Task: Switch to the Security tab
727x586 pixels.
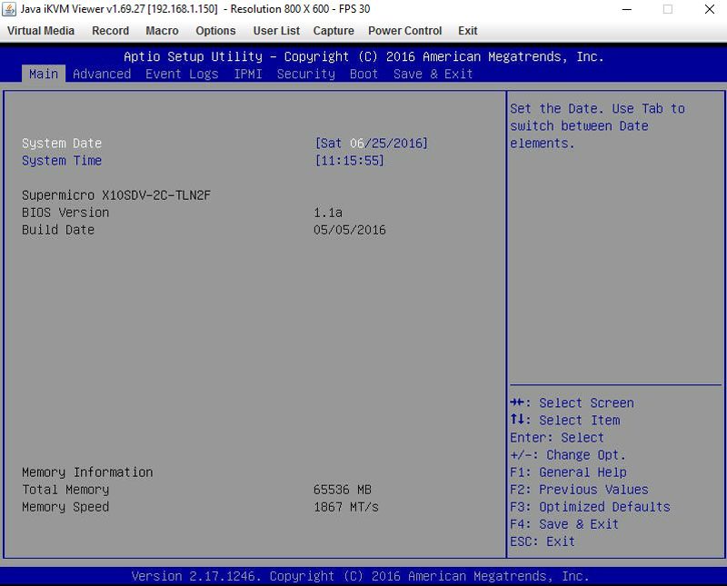Action: [x=306, y=74]
